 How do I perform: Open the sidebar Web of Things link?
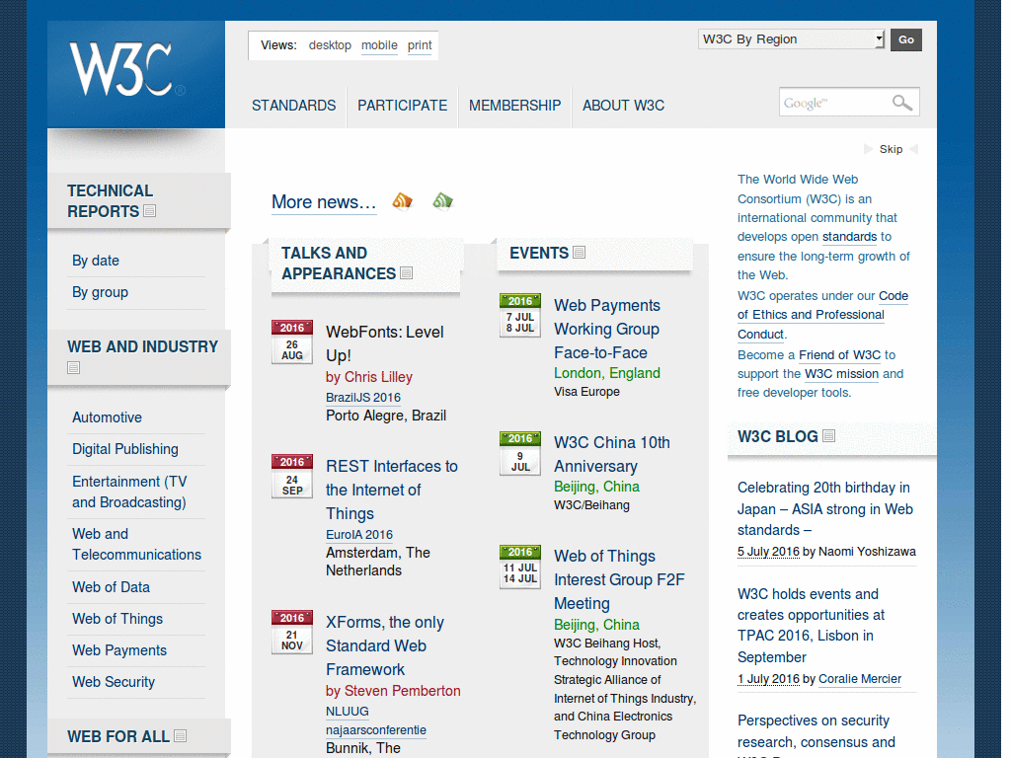[x=117, y=619]
